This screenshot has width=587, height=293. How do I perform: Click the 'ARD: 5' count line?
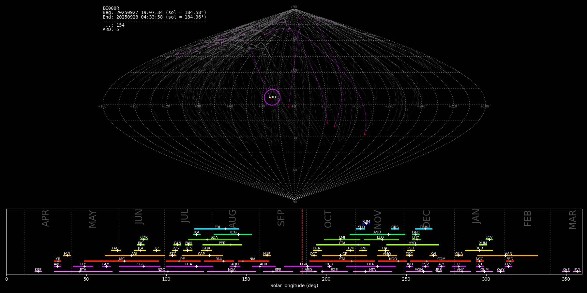tap(111, 30)
